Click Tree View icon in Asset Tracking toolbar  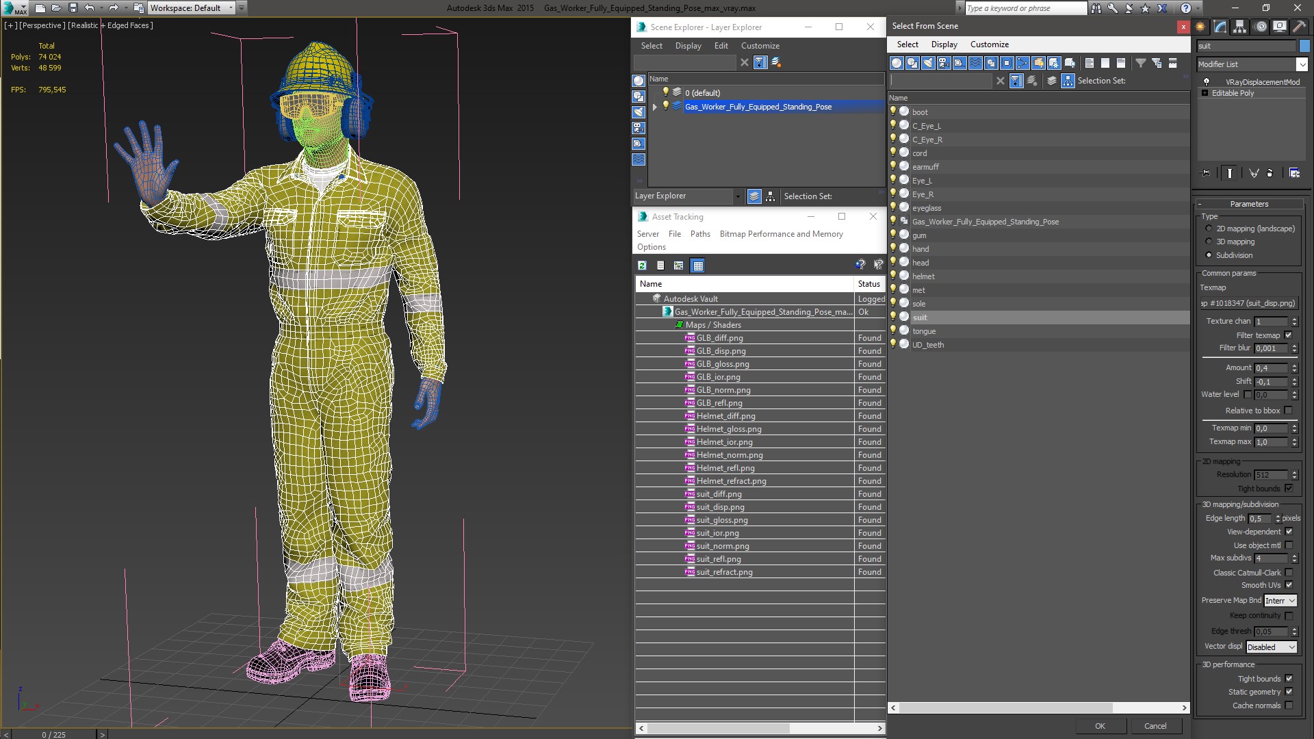(678, 265)
